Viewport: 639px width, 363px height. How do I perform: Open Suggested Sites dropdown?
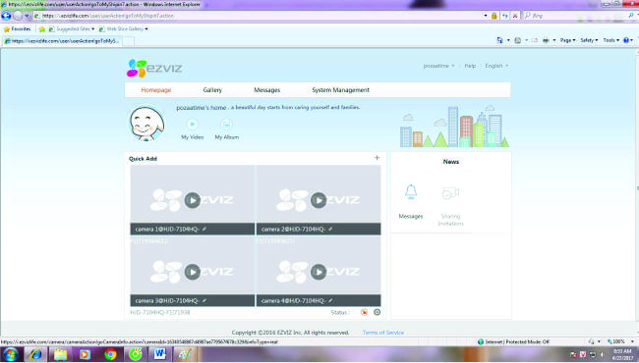click(72, 28)
